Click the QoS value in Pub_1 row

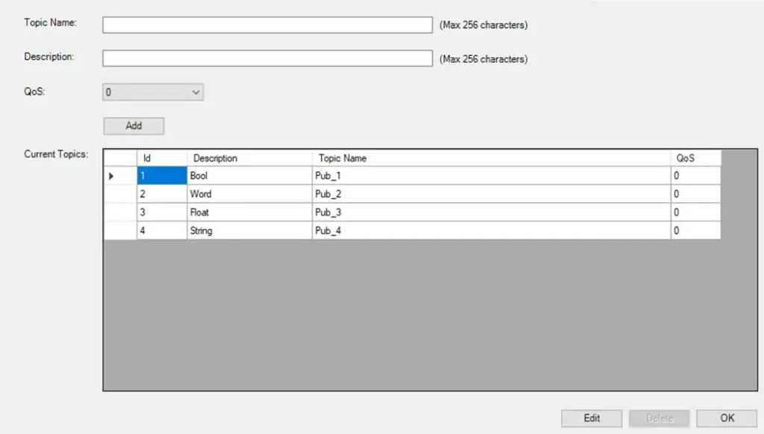(696, 176)
